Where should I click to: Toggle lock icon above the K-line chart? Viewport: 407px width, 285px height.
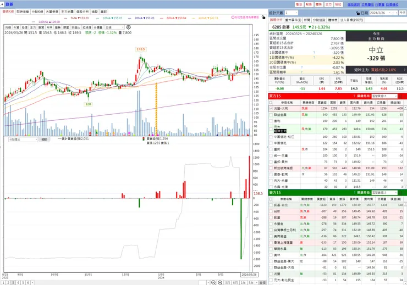tap(263, 18)
